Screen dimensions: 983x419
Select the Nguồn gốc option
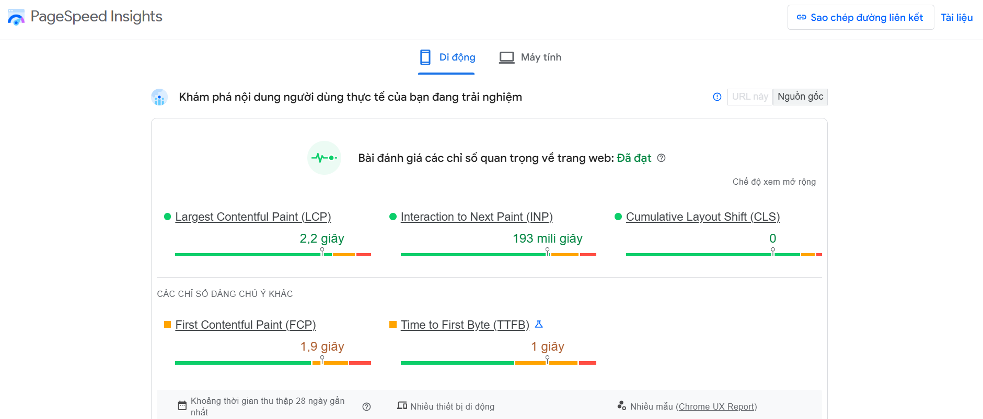coord(800,97)
